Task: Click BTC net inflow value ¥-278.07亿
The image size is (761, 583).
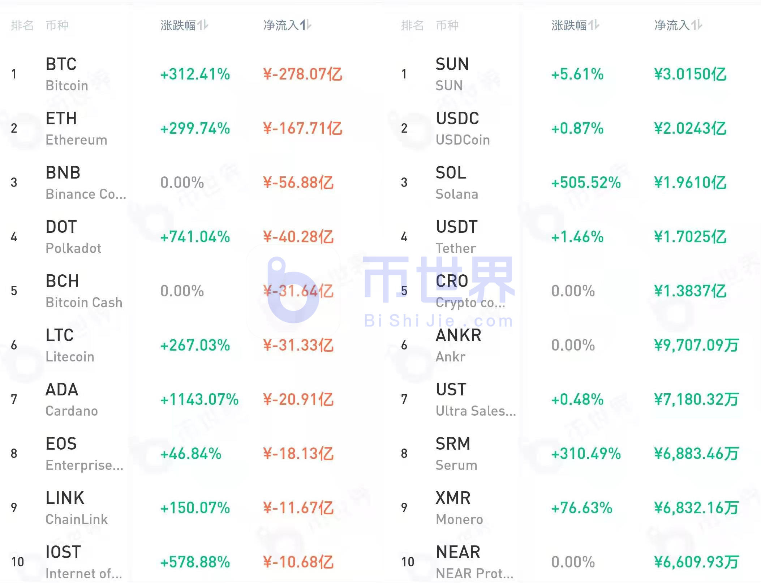Action: pyautogui.click(x=303, y=74)
